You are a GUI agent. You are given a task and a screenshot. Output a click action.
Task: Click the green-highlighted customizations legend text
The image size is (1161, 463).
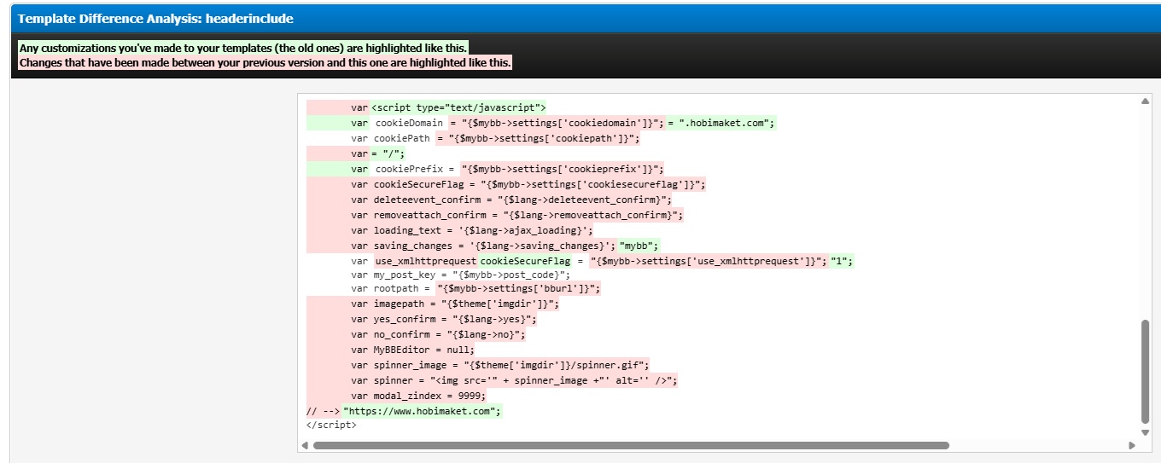point(243,48)
